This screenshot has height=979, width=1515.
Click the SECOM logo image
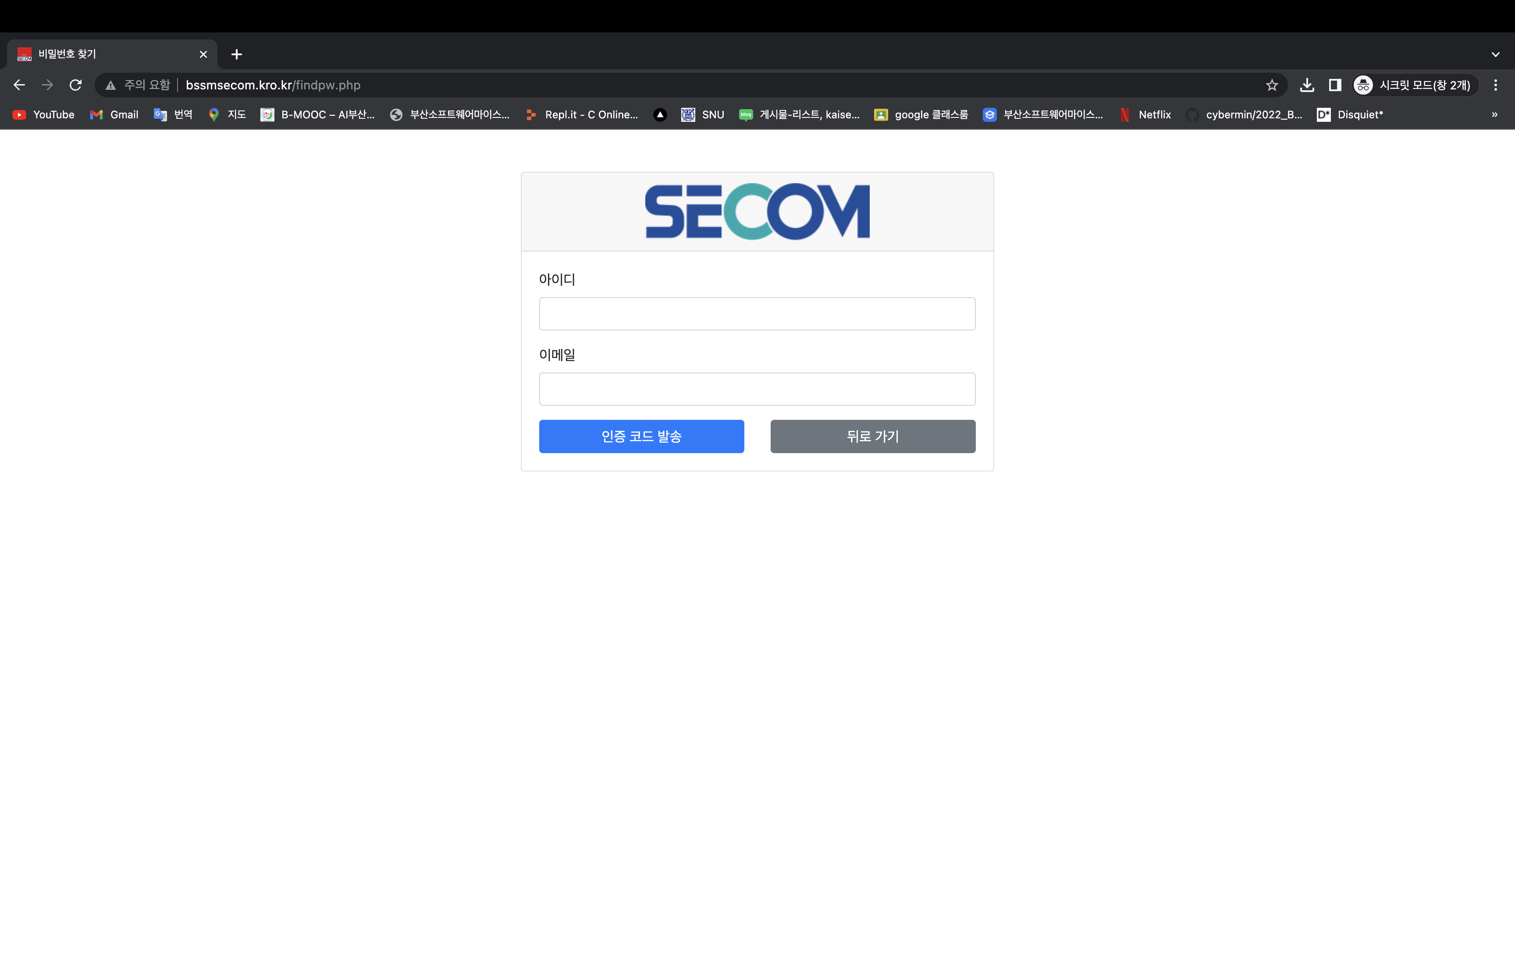757,212
